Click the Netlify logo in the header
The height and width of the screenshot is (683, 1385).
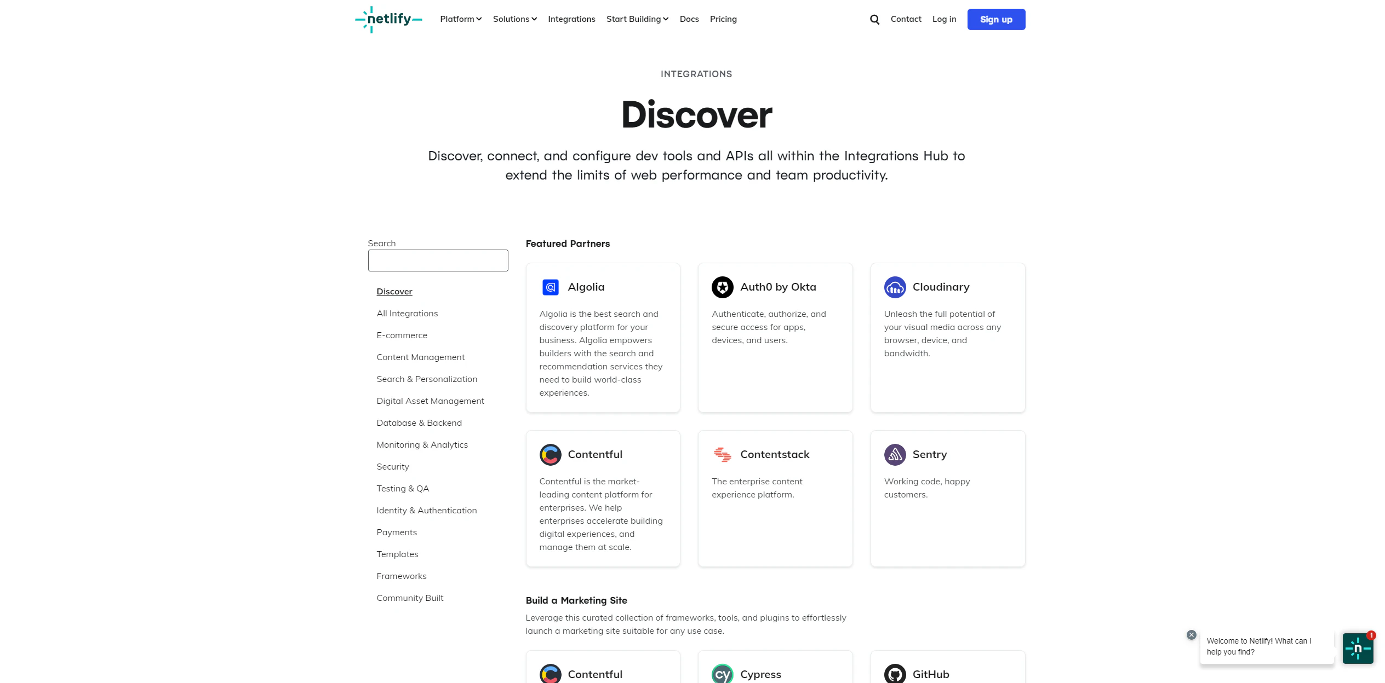[388, 19]
